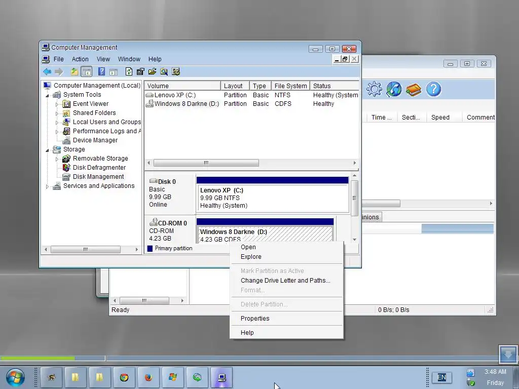Image resolution: width=519 pixels, height=389 pixels.
Task: Open Google Chrome from the taskbar
Action: (x=124, y=377)
